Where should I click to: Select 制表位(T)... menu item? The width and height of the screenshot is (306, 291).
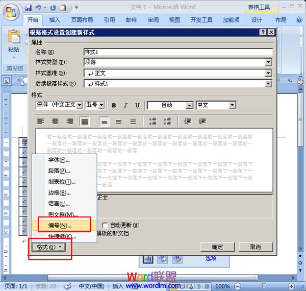(64, 182)
